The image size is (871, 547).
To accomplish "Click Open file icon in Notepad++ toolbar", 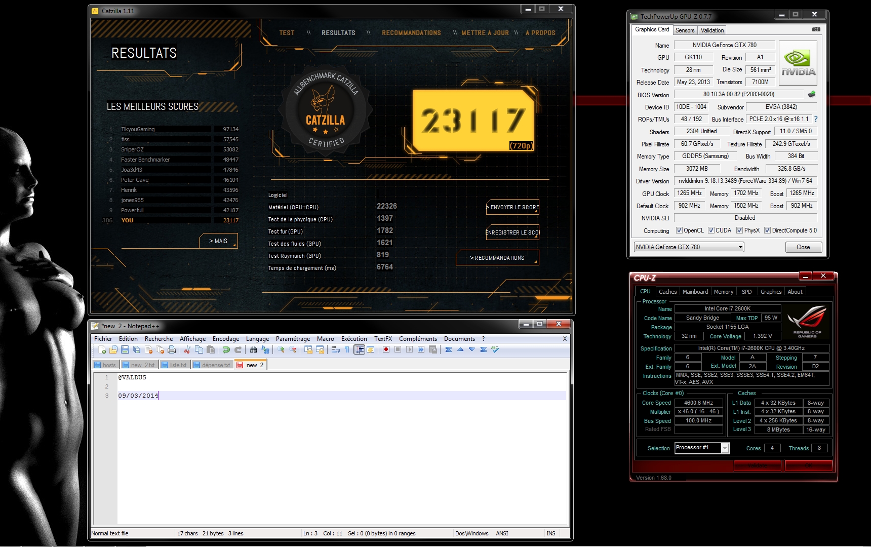I will click(113, 349).
